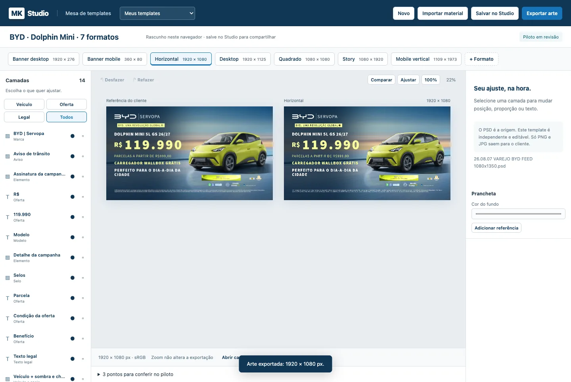The height and width of the screenshot is (382, 571).
Task: Click Salvar no Studio
Action: [495, 13]
